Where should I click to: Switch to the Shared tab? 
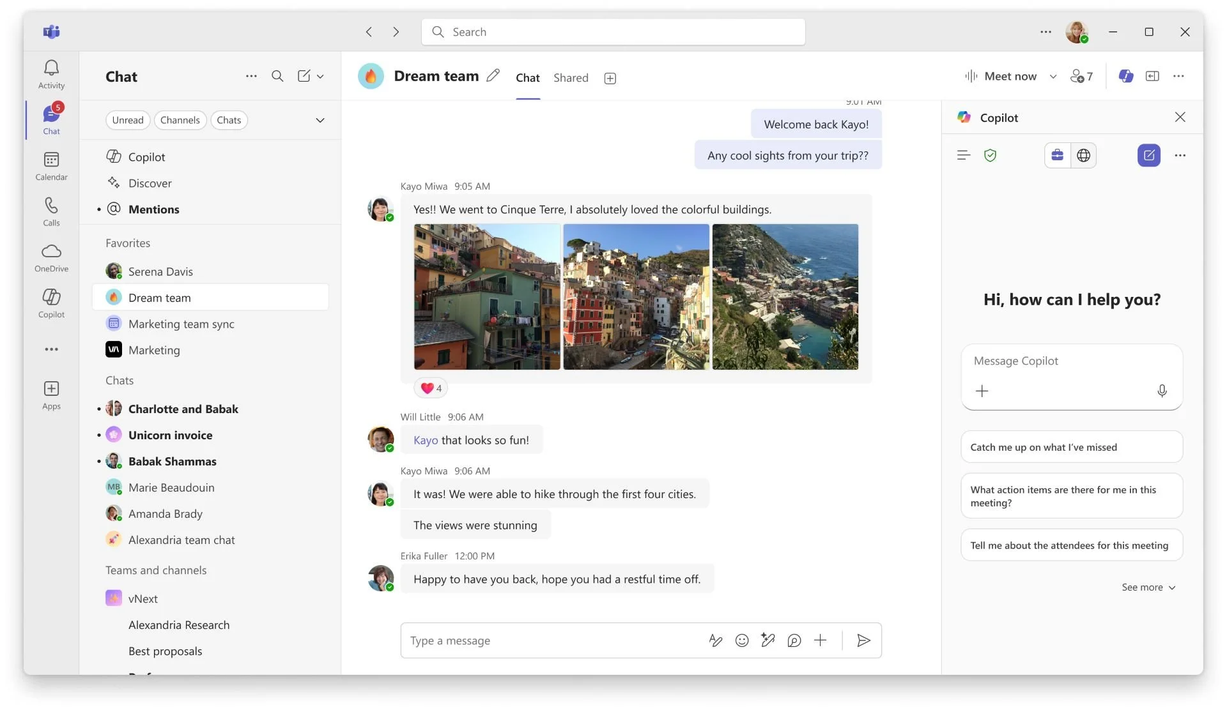coord(571,78)
